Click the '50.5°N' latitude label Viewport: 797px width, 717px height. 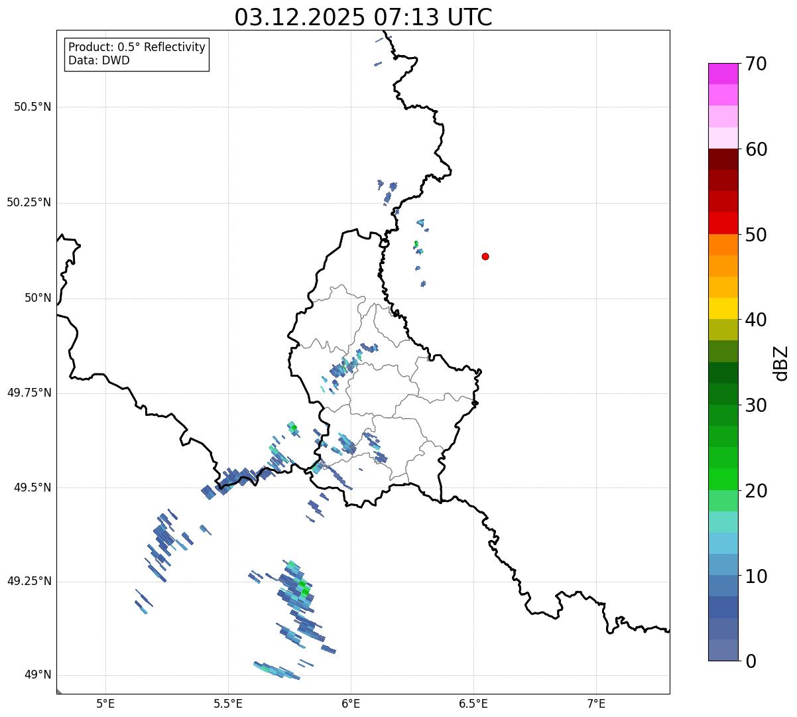coord(32,107)
